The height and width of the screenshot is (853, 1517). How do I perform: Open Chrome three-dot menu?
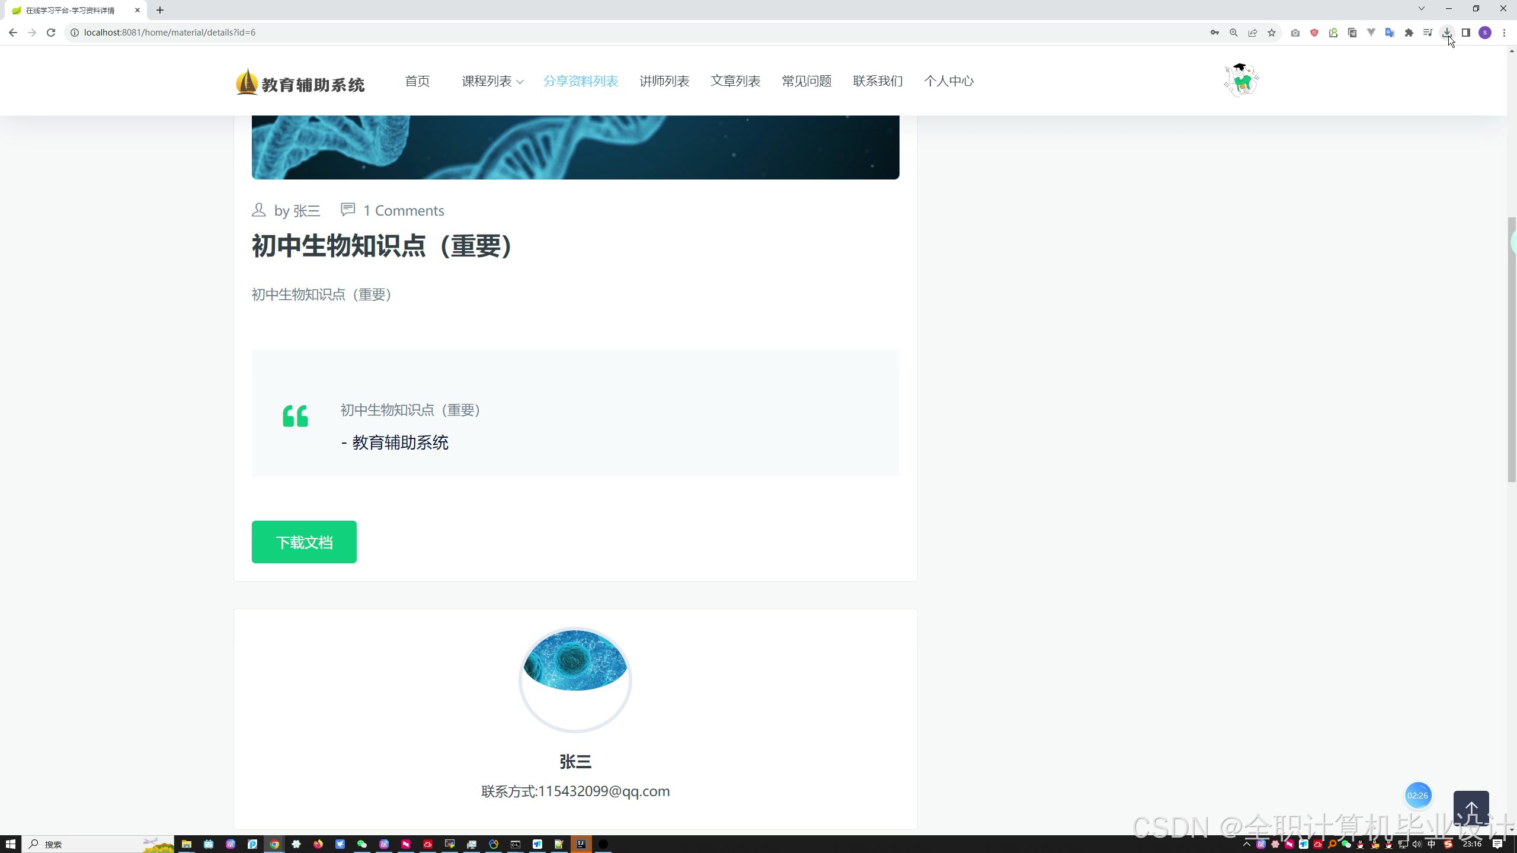[x=1504, y=33]
